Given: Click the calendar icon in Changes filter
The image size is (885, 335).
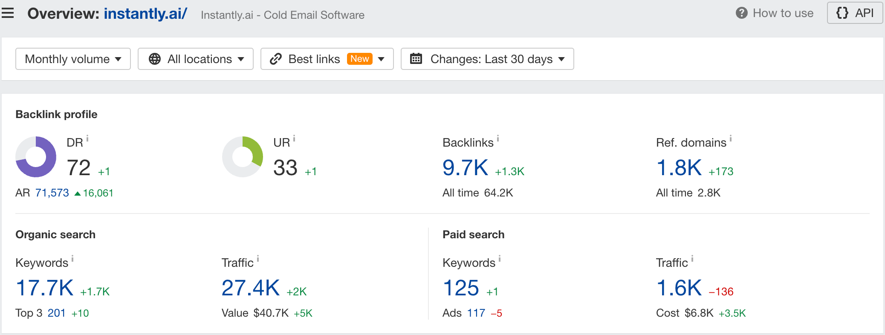Looking at the screenshot, I should (x=416, y=58).
